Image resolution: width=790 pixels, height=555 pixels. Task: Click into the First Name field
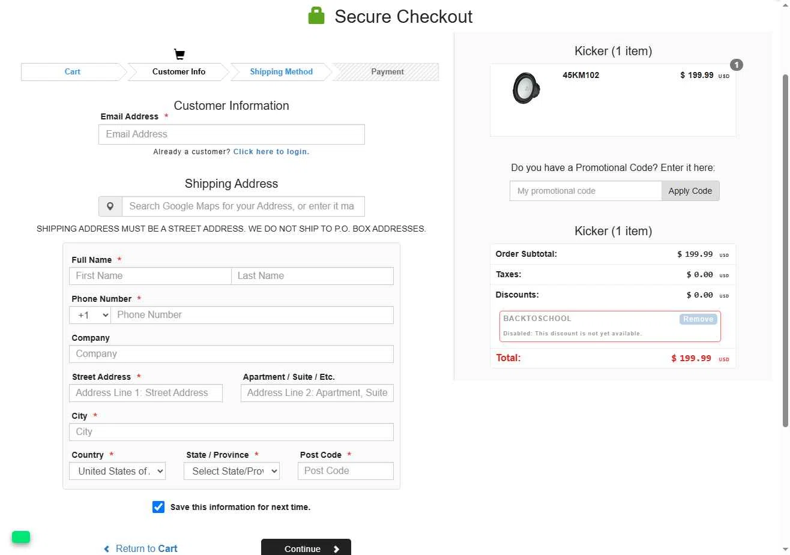[x=151, y=276]
